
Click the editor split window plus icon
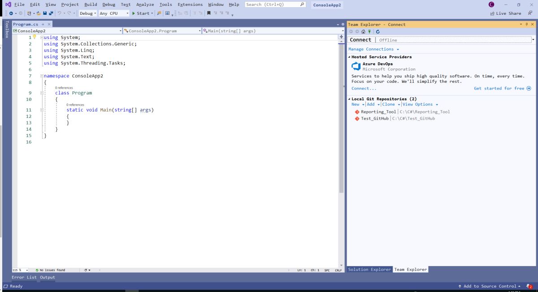coord(342,37)
